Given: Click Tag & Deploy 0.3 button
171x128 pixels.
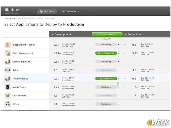Looking at the screenshot, I should pos(106,79).
